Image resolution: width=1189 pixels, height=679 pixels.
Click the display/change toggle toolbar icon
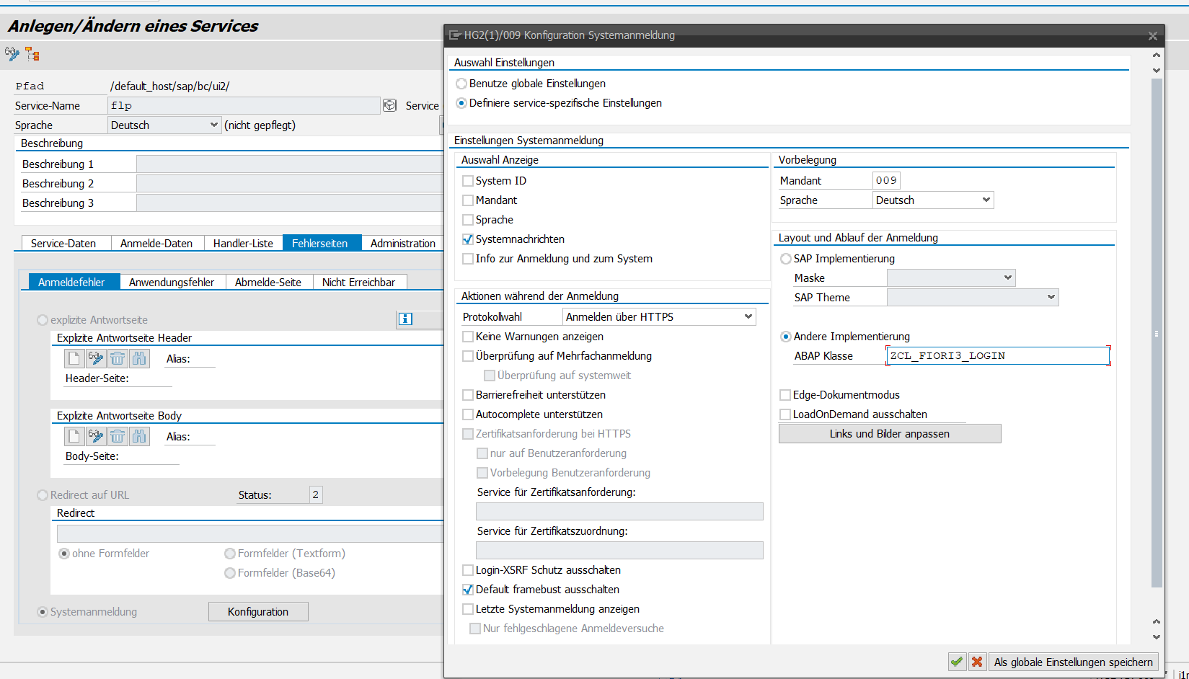pyautogui.click(x=12, y=54)
